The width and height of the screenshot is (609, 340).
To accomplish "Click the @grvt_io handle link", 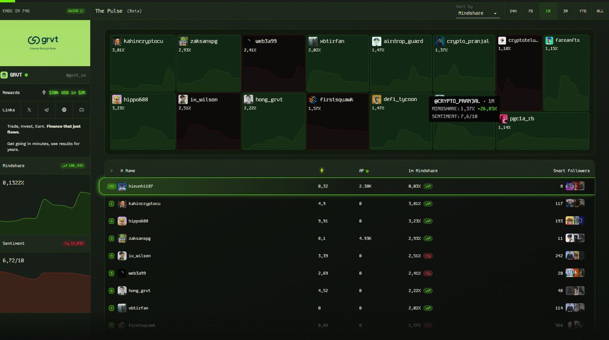I will click(x=76, y=75).
